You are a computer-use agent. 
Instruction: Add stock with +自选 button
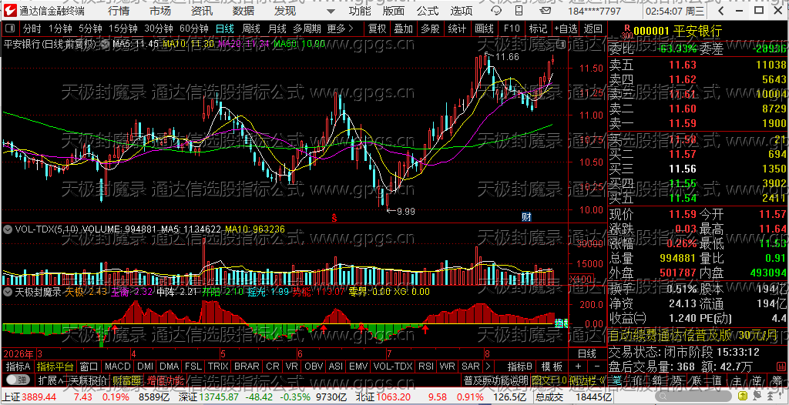pos(566,28)
